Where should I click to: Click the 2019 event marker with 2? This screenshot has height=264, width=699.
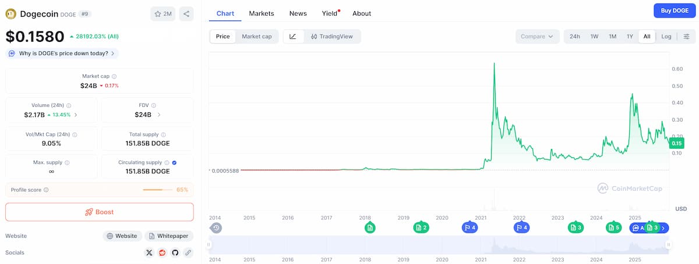click(421, 227)
